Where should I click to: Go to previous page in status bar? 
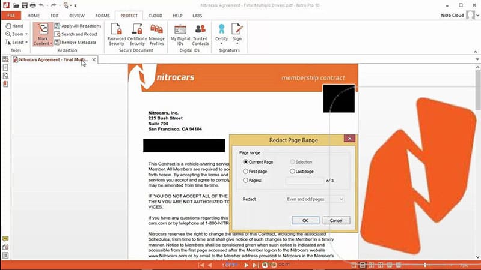[210, 265]
